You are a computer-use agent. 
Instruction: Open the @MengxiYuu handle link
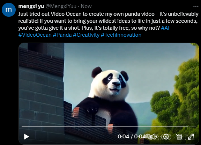click(61, 6)
